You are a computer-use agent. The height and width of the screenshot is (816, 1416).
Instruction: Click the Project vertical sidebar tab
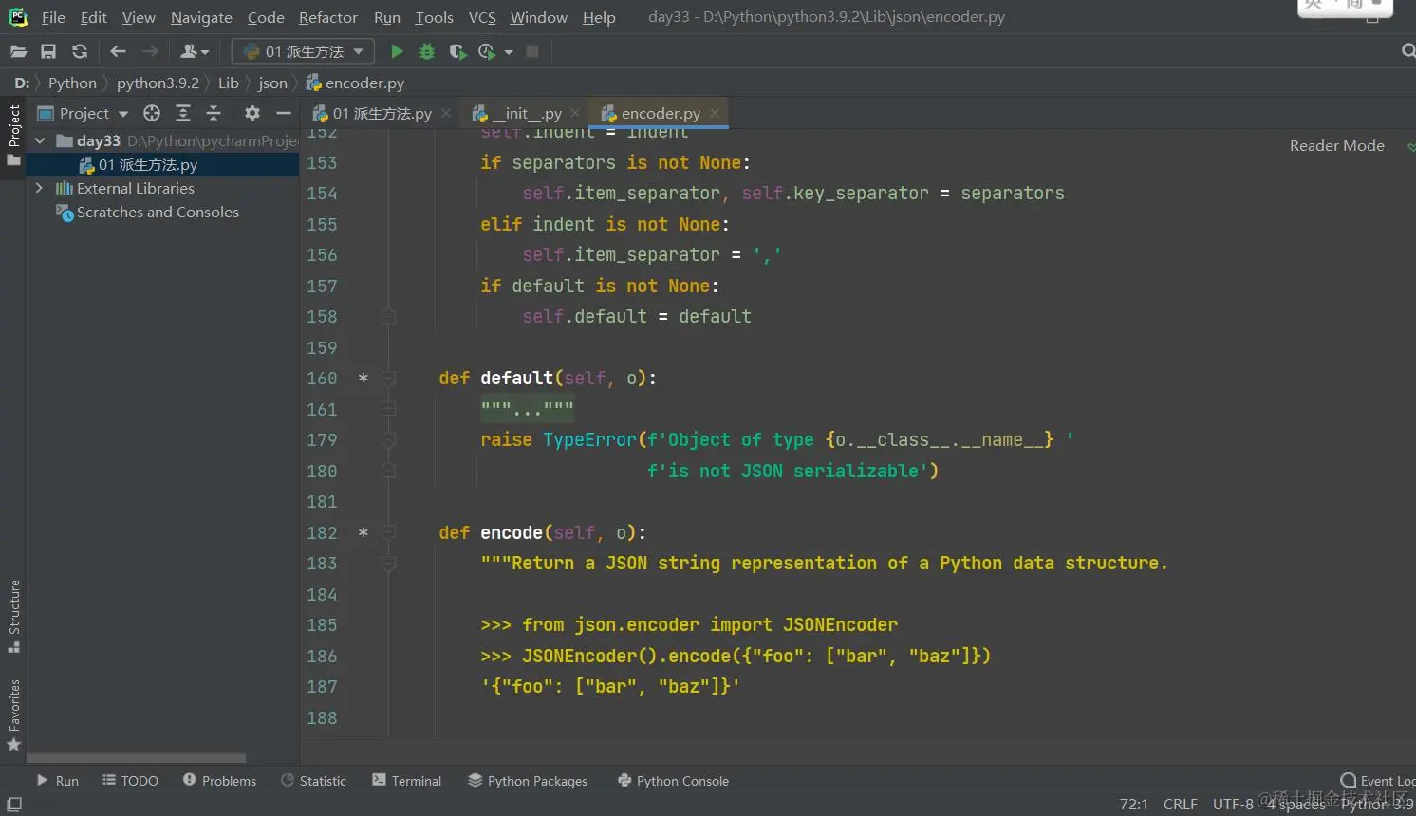click(x=13, y=134)
